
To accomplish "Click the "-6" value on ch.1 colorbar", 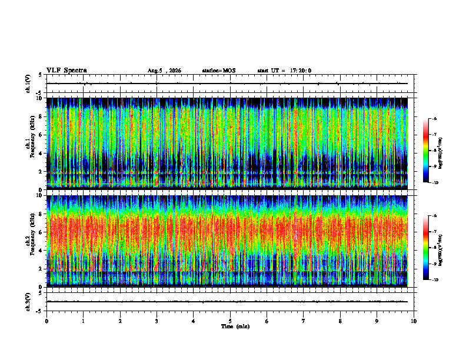I will [434, 119].
